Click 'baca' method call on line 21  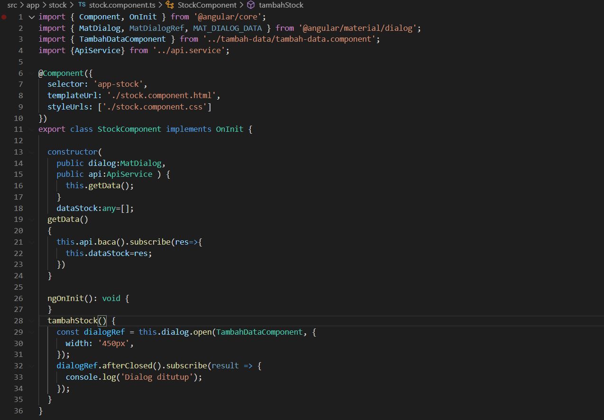[107, 242]
